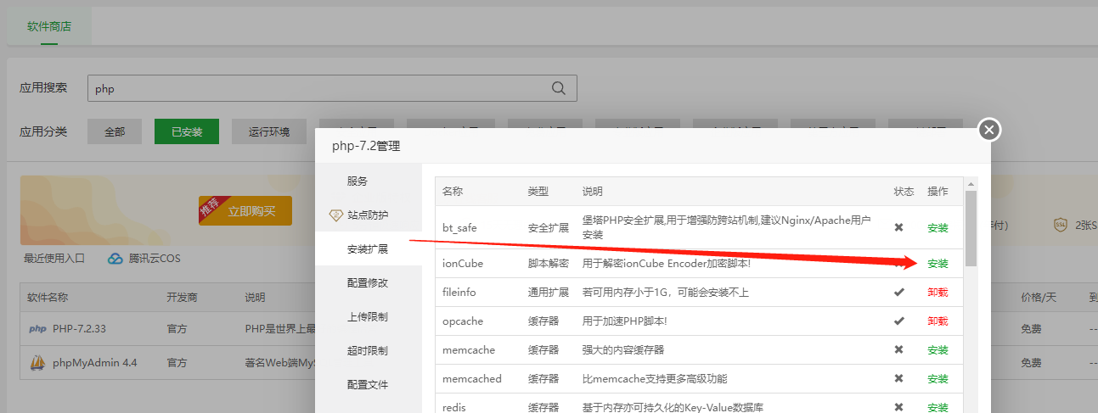Open the 上传限制 menu item
Image resolution: width=1098 pixels, height=413 pixels.
click(x=368, y=317)
